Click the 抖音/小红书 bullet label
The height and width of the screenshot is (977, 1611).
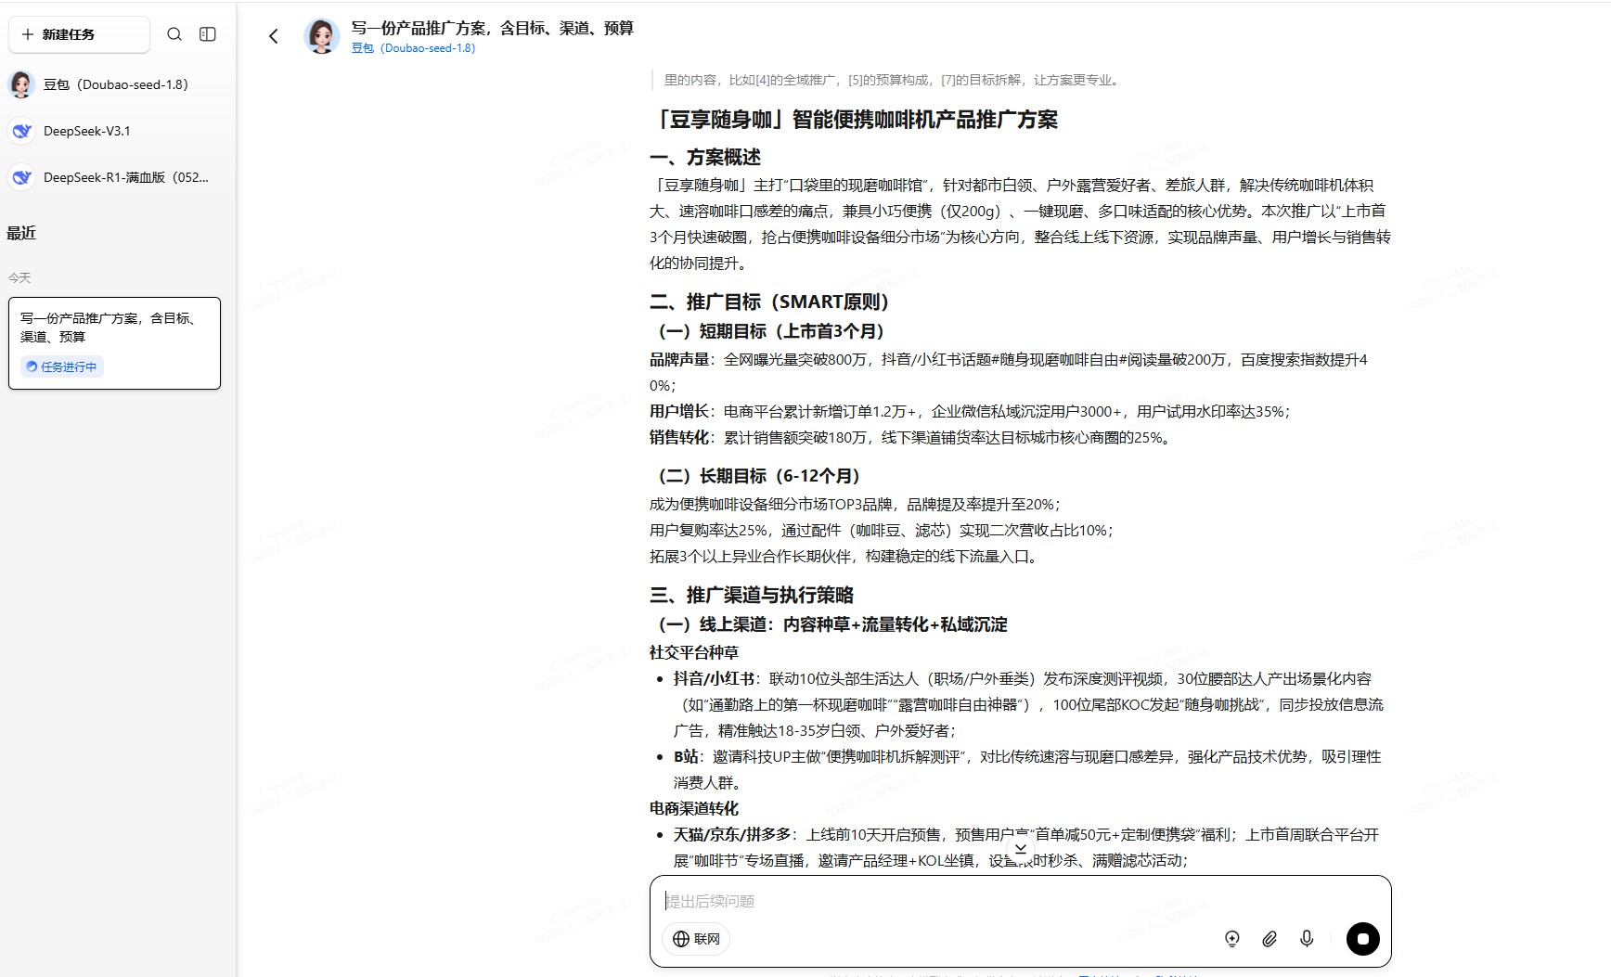click(714, 678)
